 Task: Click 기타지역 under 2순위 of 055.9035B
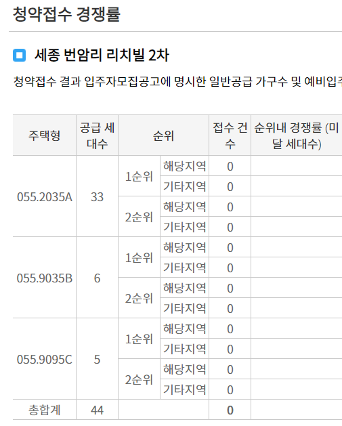pos(184,308)
